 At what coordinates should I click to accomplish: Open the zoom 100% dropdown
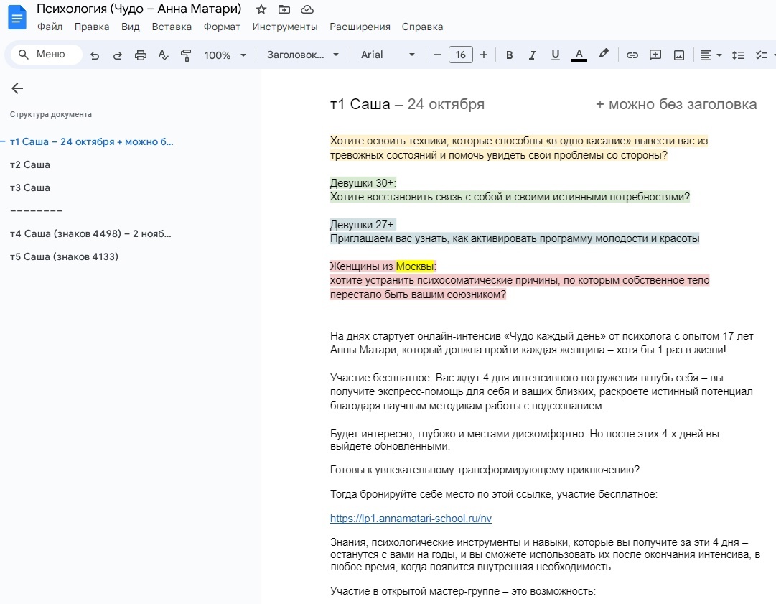(225, 55)
